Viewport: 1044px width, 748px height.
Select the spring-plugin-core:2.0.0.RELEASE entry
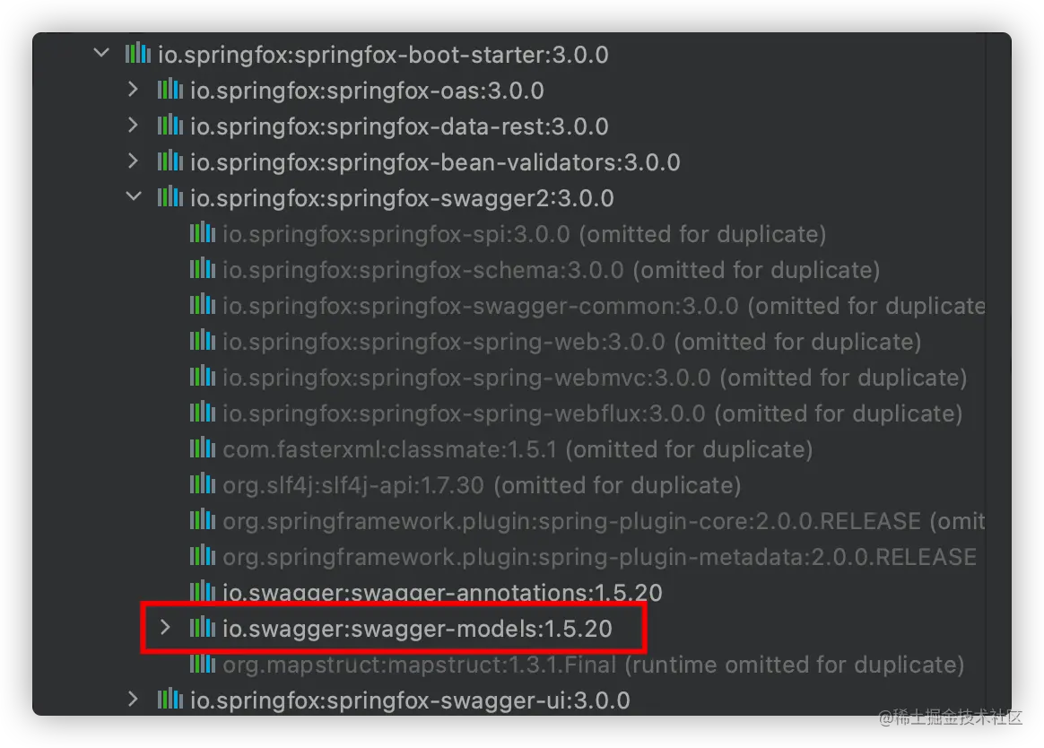pos(604,521)
